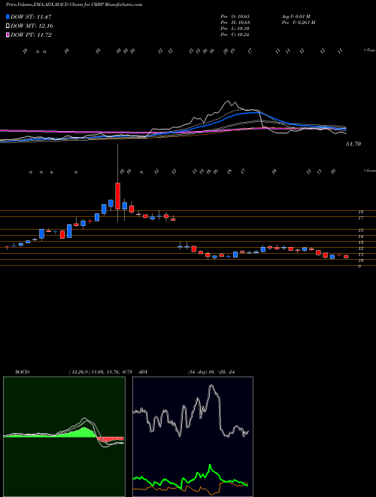Click the '<Lows' label at the right edge

[370, 170]
